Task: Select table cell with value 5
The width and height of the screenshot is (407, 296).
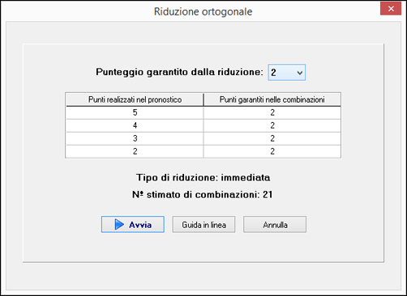Action: coord(135,112)
